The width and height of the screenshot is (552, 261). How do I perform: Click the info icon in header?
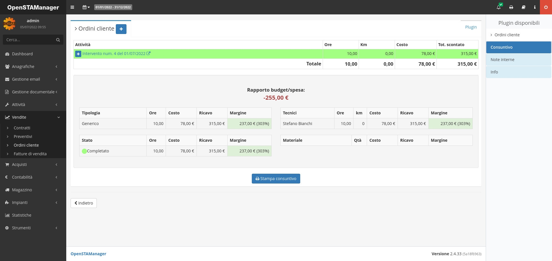pyautogui.click(x=535, y=7)
